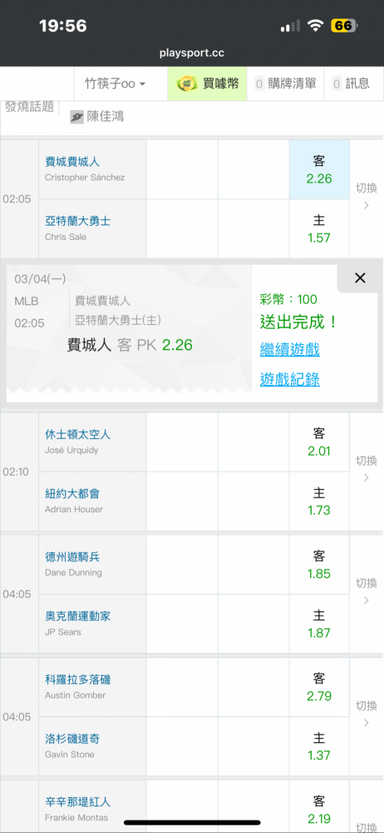Click the 切換 chevron for 德州遊騎兵 game
Viewport: 384px width, 833px height.
tap(366, 601)
